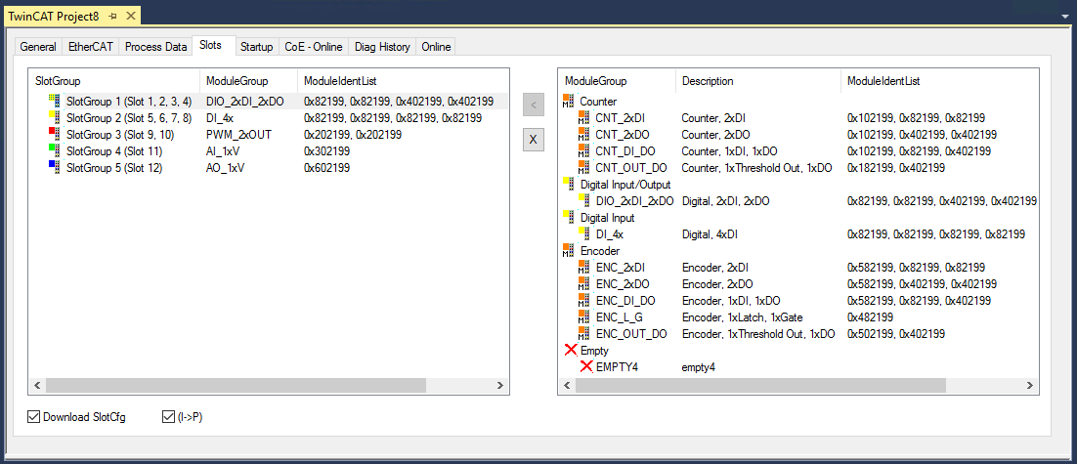Click the Counter group icon

[x=569, y=101]
